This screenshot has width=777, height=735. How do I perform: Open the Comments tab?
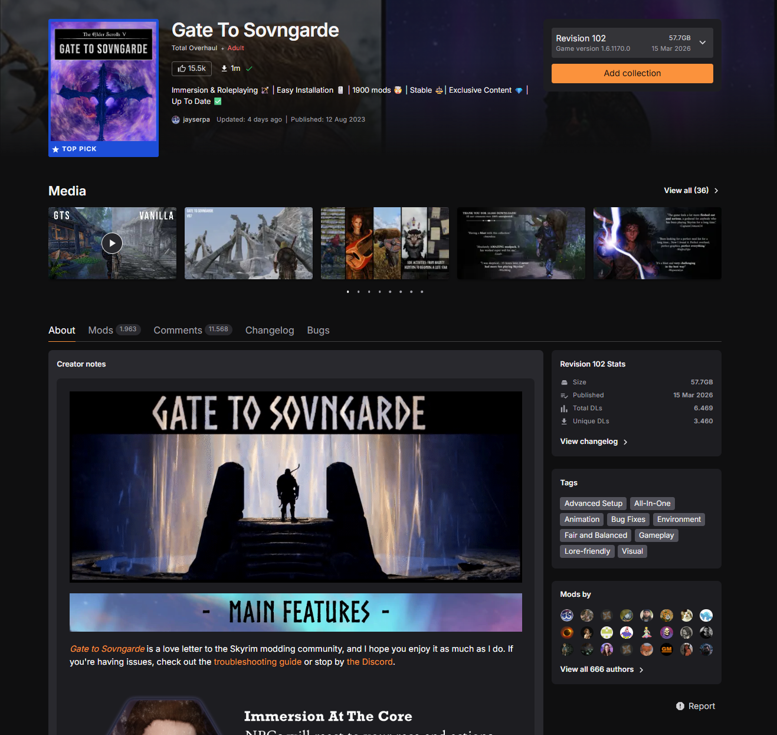193,330
